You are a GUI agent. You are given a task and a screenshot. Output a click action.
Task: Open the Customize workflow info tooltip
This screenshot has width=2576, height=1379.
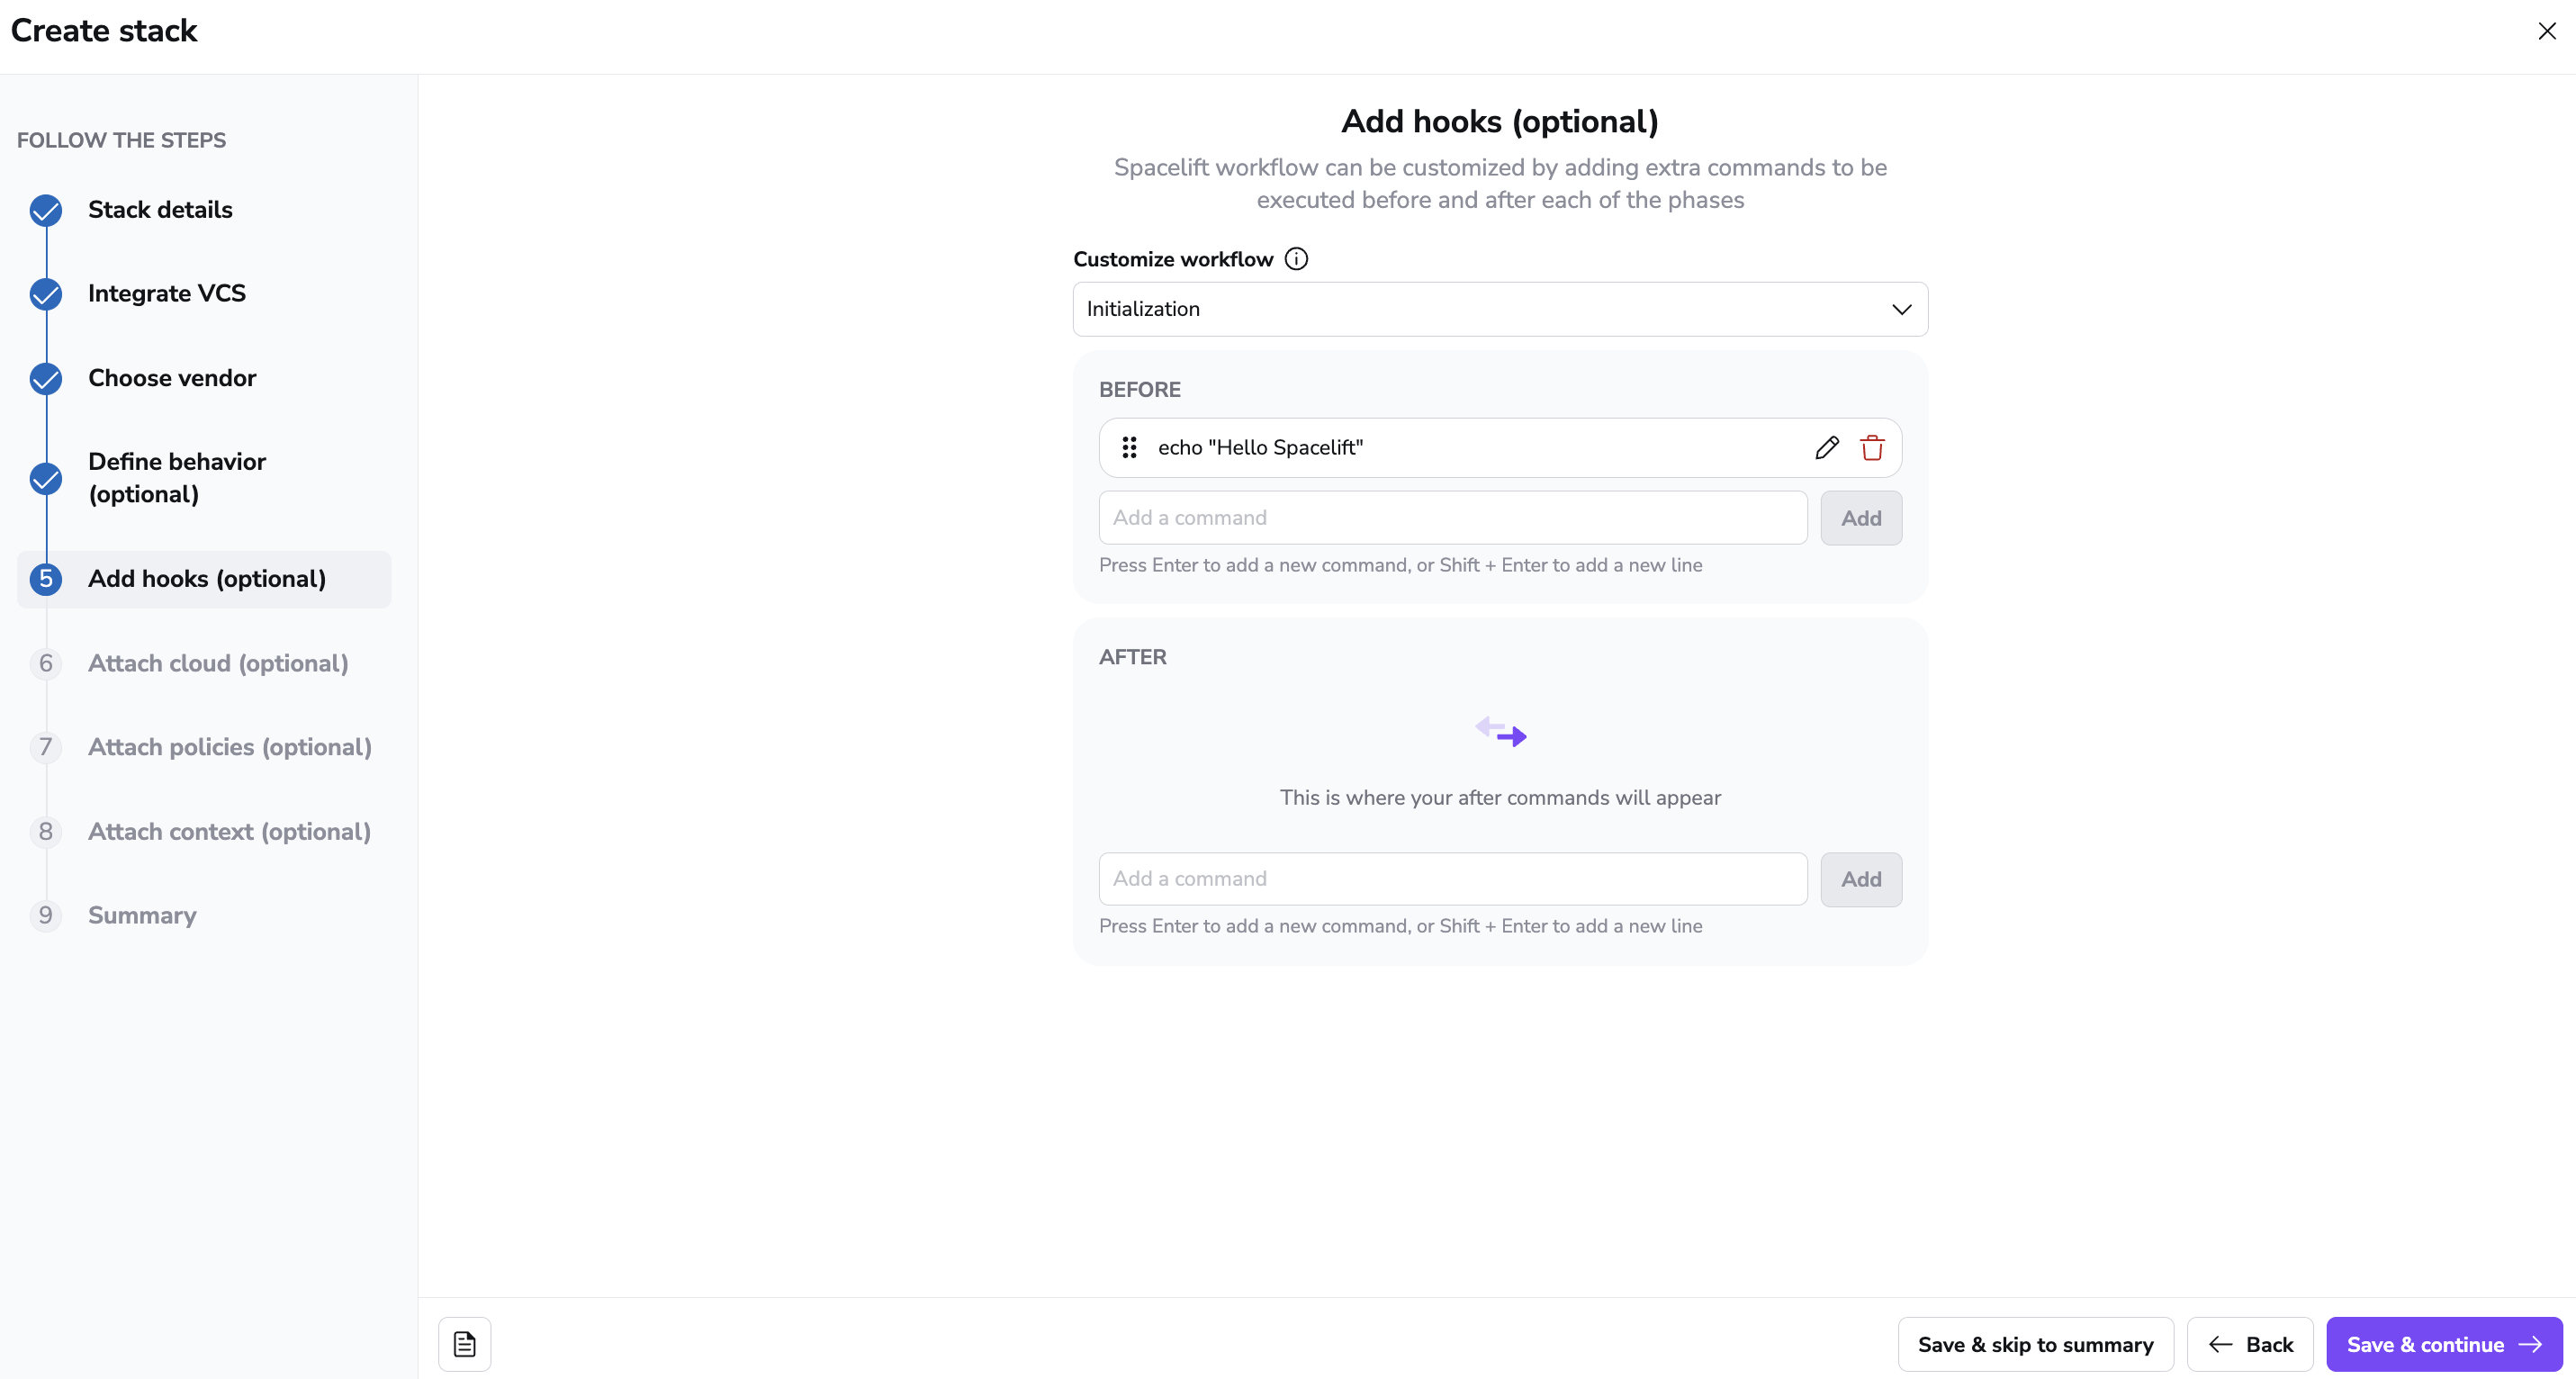[1296, 259]
